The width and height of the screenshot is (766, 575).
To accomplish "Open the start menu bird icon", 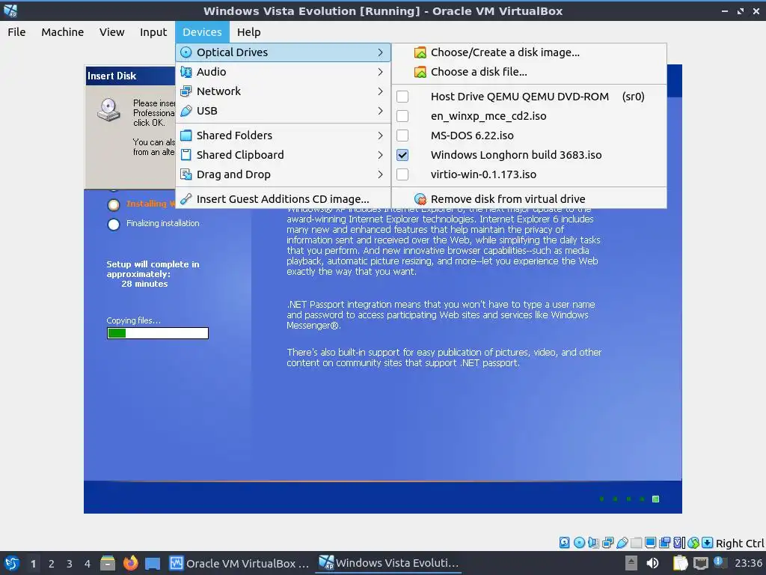I will [x=12, y=563].
